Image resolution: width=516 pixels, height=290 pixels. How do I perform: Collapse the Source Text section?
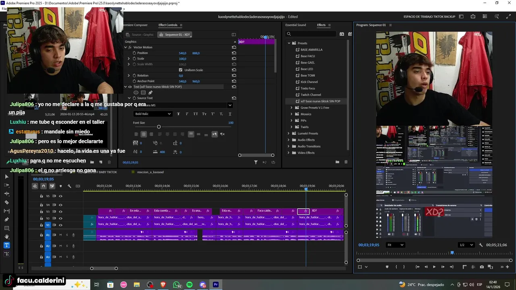[129, 98]
